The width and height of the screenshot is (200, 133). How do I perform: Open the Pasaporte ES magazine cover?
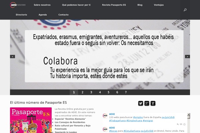[31, 120]
